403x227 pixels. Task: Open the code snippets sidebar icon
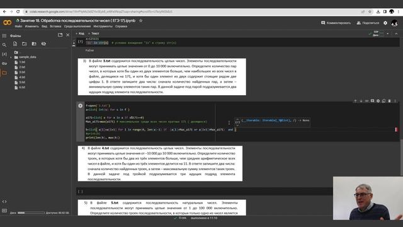coord(4,202)
